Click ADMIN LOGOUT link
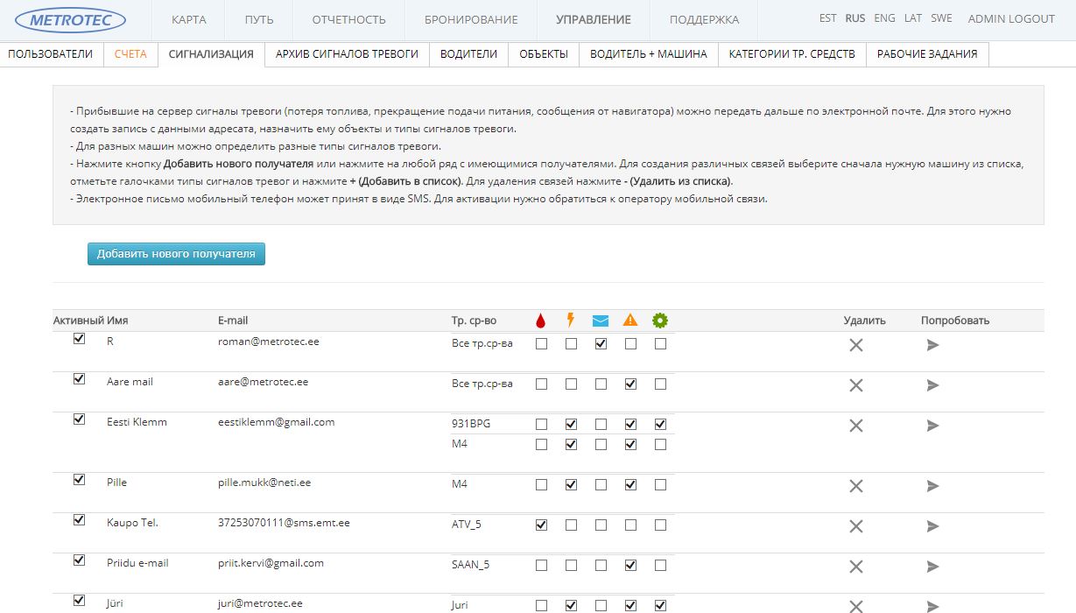 (1011, 18)
